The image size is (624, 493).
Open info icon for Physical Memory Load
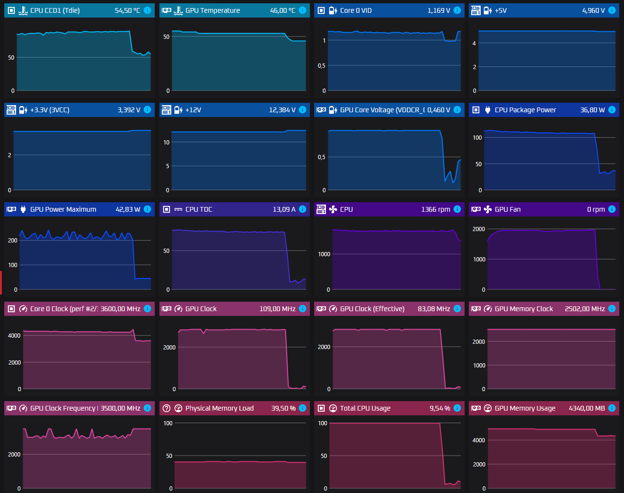point(303,408)
